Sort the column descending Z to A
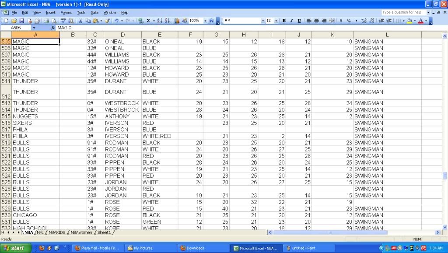Viewport: 448px width, 253px height. (x=168, y=21)
